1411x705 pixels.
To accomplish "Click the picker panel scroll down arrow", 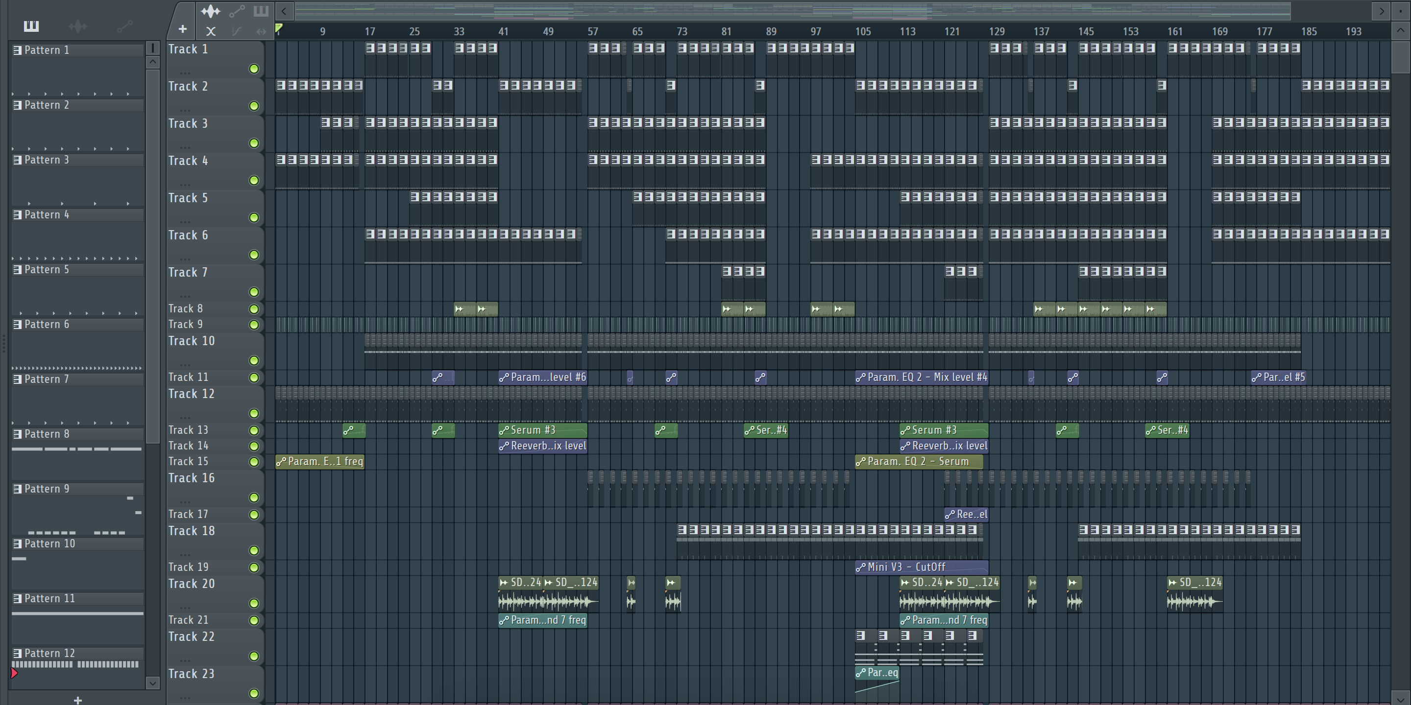I will point(153,682).
